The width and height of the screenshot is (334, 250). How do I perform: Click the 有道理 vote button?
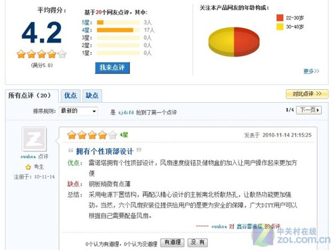[172, 242]
